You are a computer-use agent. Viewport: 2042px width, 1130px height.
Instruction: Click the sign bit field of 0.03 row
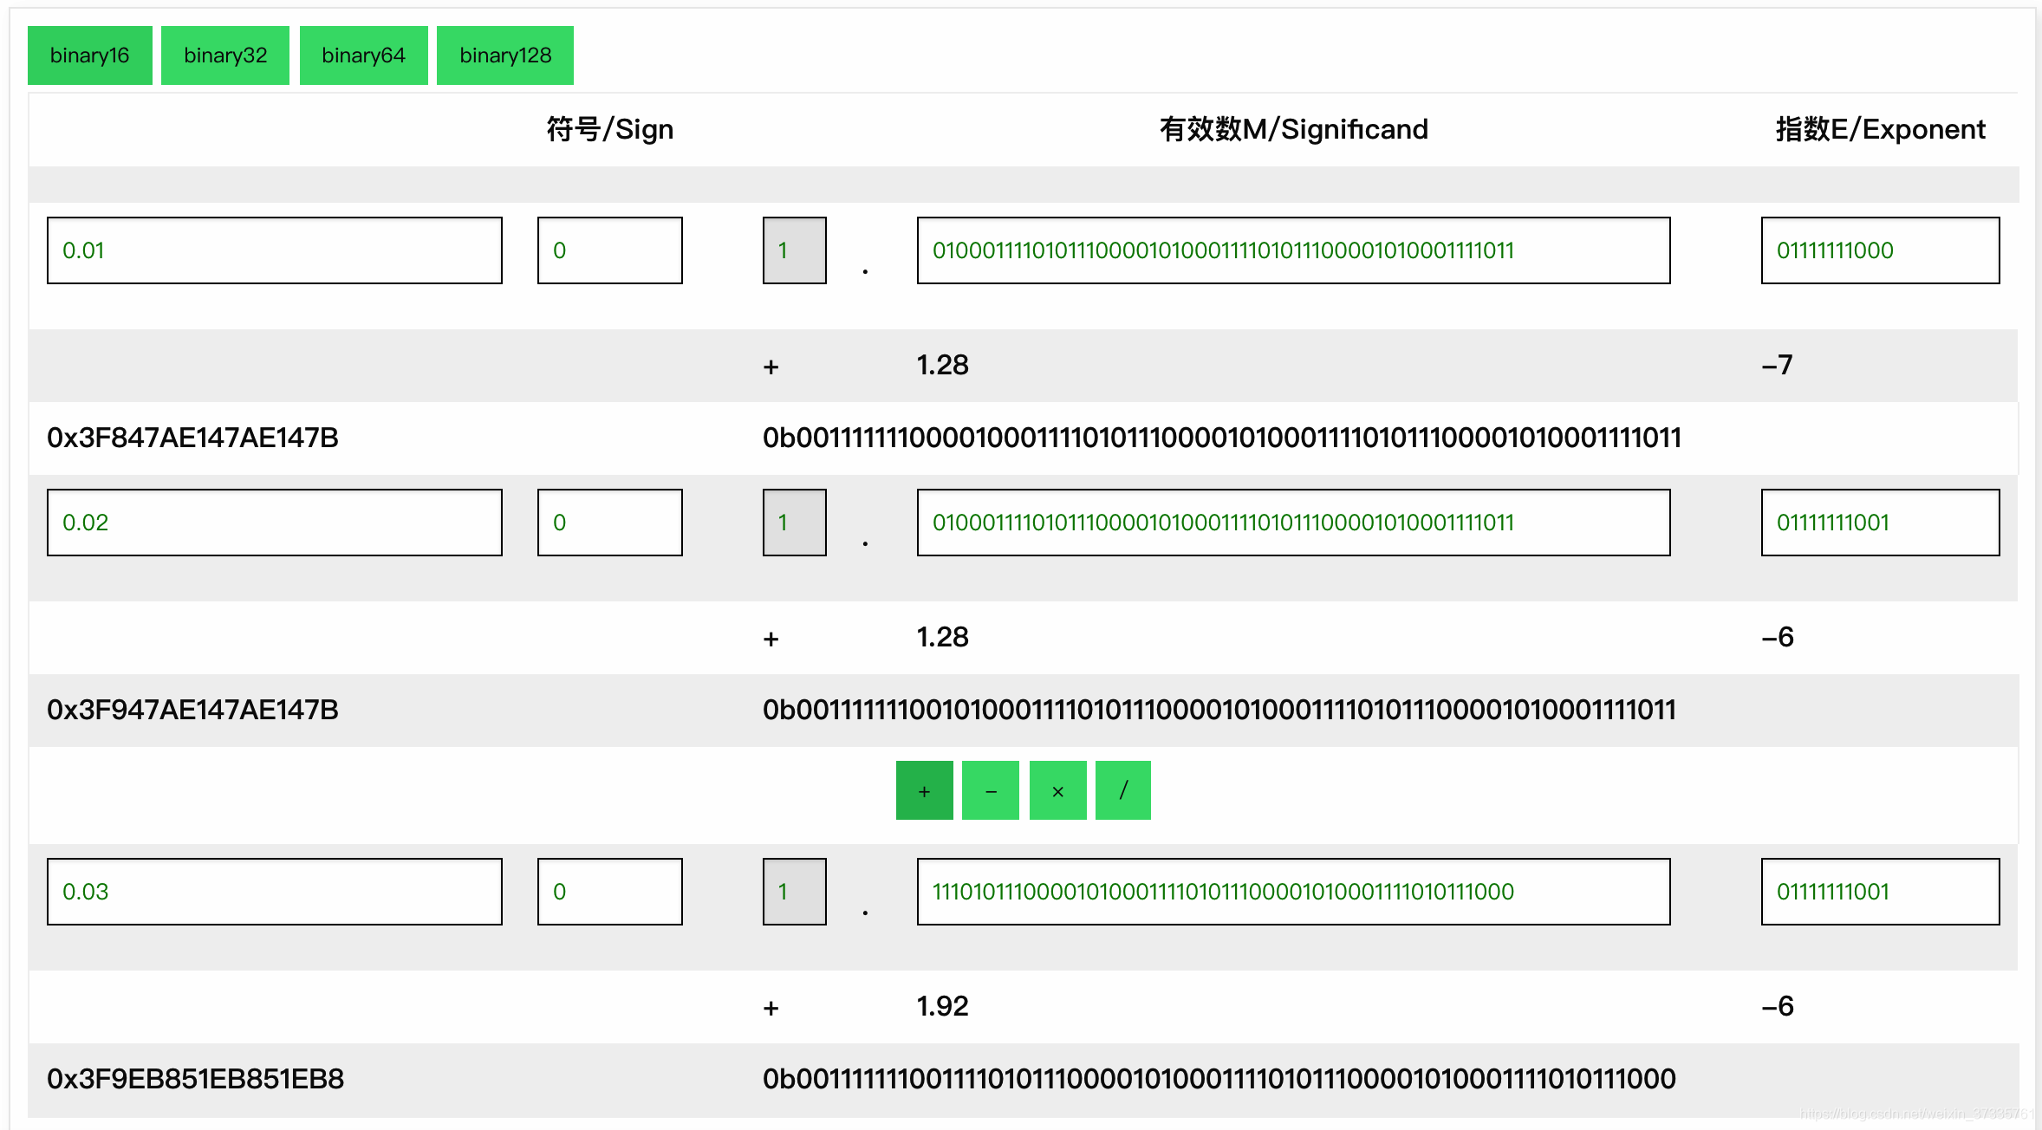tap(609, 892)
